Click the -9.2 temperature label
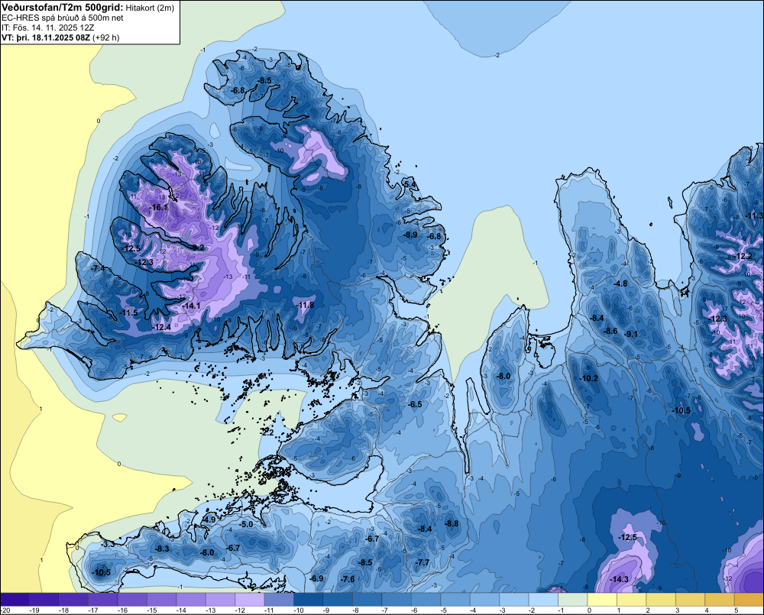The image size is (764, 615). (196, 248)
